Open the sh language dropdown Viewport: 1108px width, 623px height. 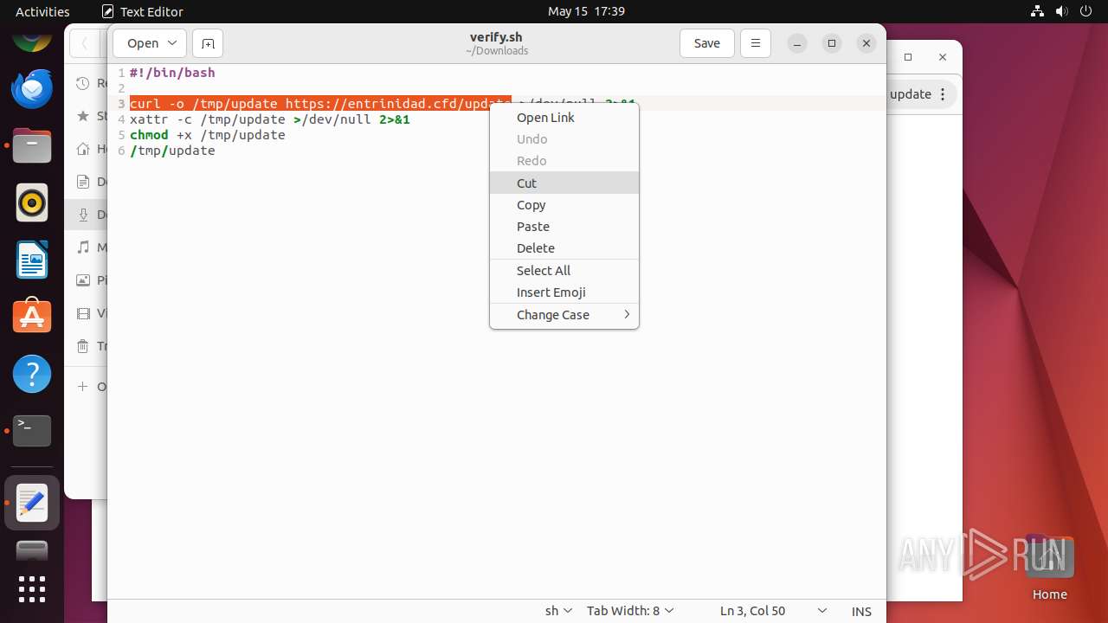(x=558, y=611)
